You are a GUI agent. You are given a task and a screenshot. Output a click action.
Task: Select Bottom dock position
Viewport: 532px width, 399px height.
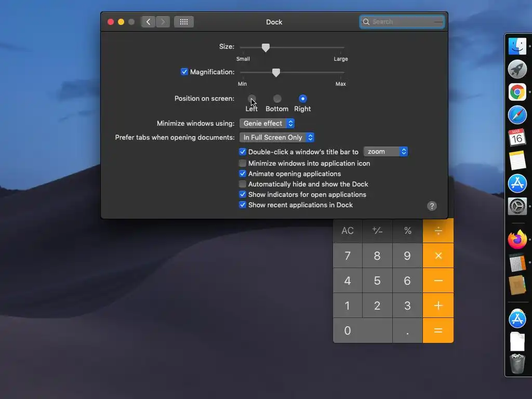pos(277,99)
